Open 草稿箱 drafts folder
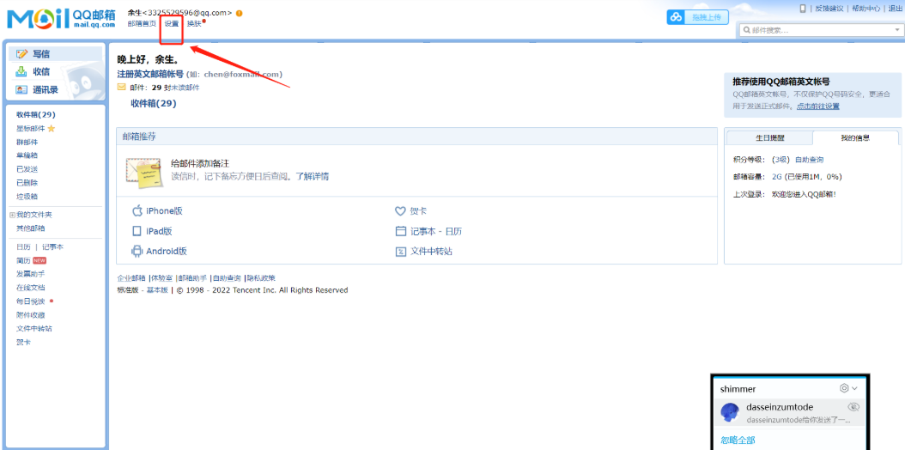 27,155
